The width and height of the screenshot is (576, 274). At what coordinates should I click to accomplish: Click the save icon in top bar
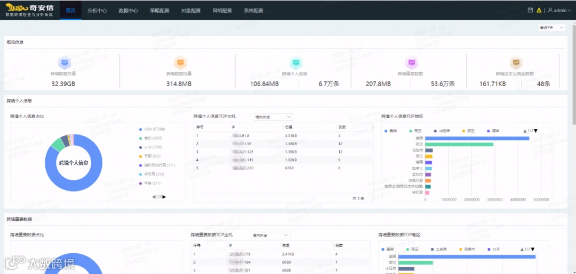click(530, 10)
